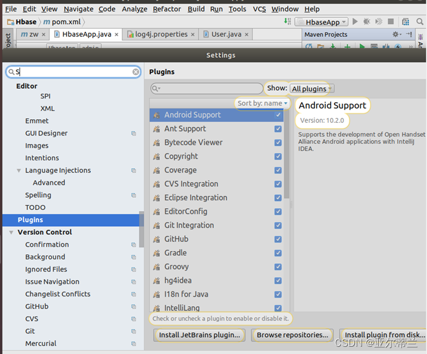The image size is (427, 354).
Task: Close the HbaseApp.java tab
Action: (116, 34)
